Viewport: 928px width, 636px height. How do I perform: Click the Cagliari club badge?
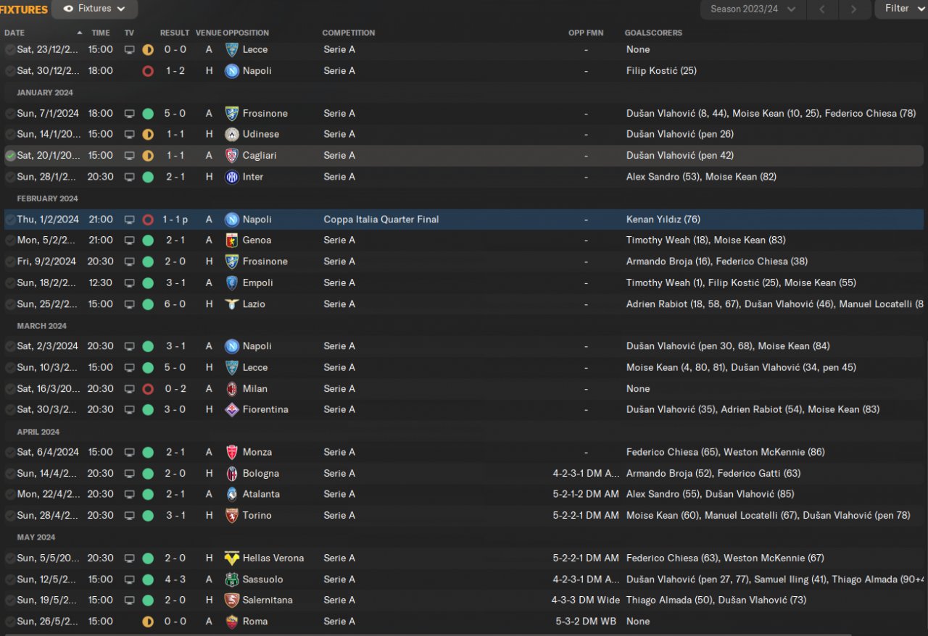[x=232, y=155]
